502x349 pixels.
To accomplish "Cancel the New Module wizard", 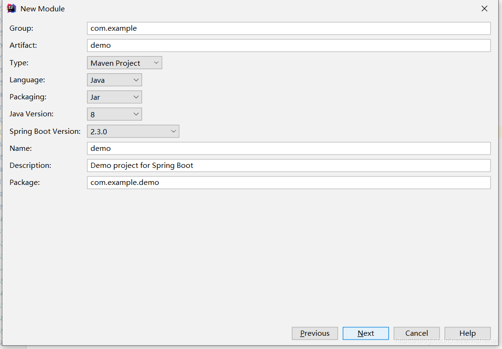I will [417, 333].
